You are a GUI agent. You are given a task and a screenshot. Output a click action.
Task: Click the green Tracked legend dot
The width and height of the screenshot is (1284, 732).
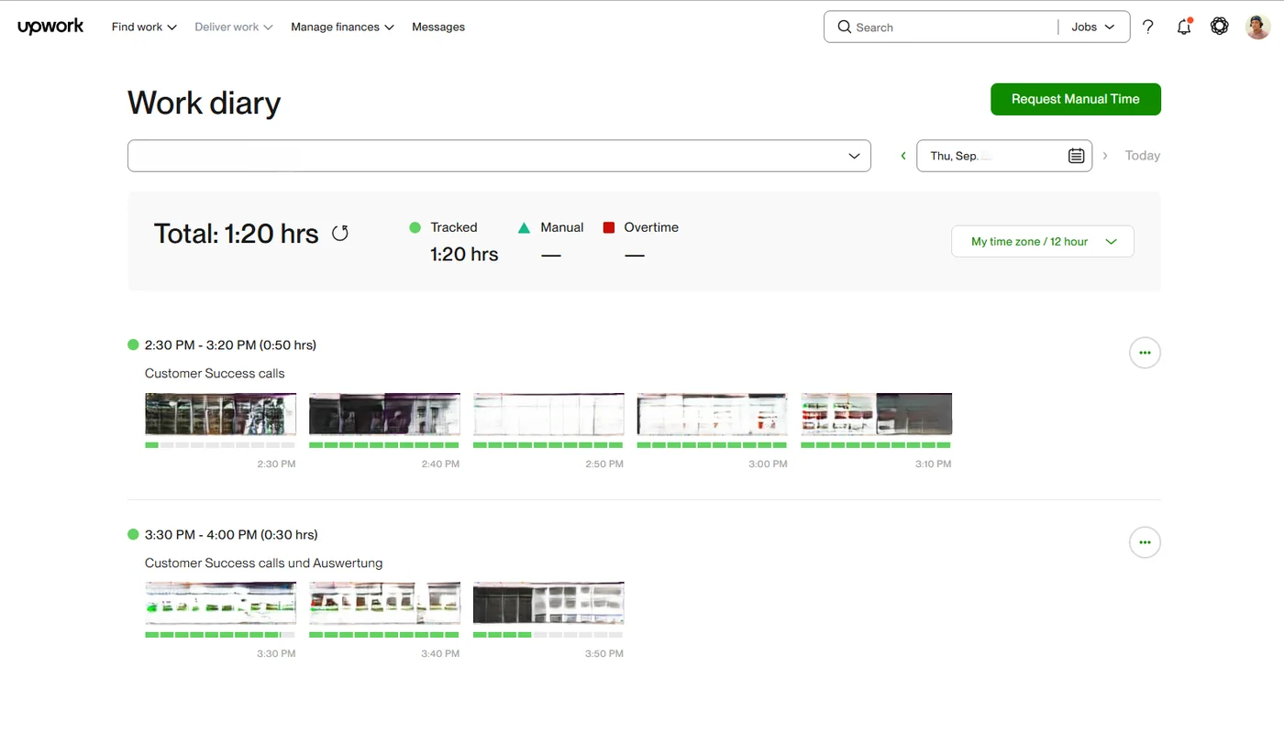(x=415, y=227)
